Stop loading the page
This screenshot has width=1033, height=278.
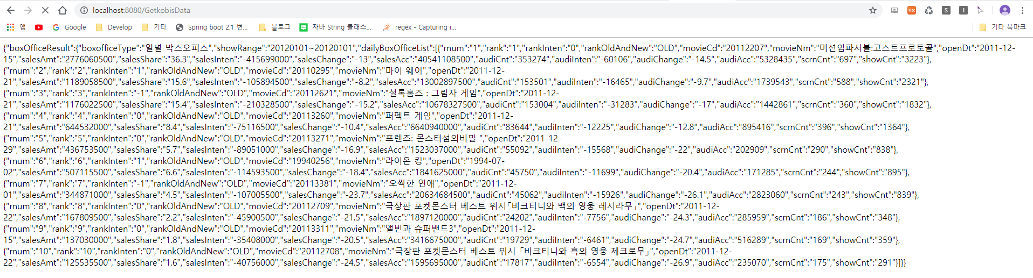45,10
